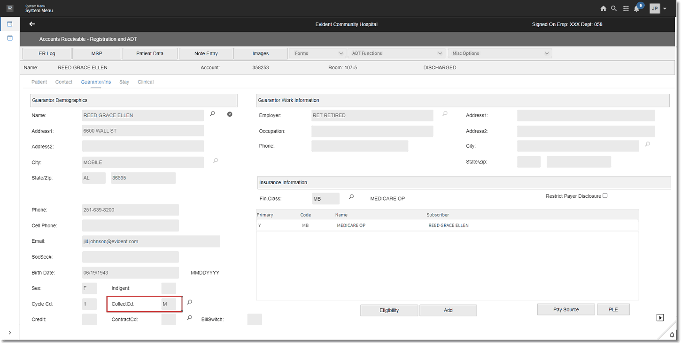Toggle Restrict Payer Disclosure checkbox
This screenshot has height=344, width=681.
605,196
